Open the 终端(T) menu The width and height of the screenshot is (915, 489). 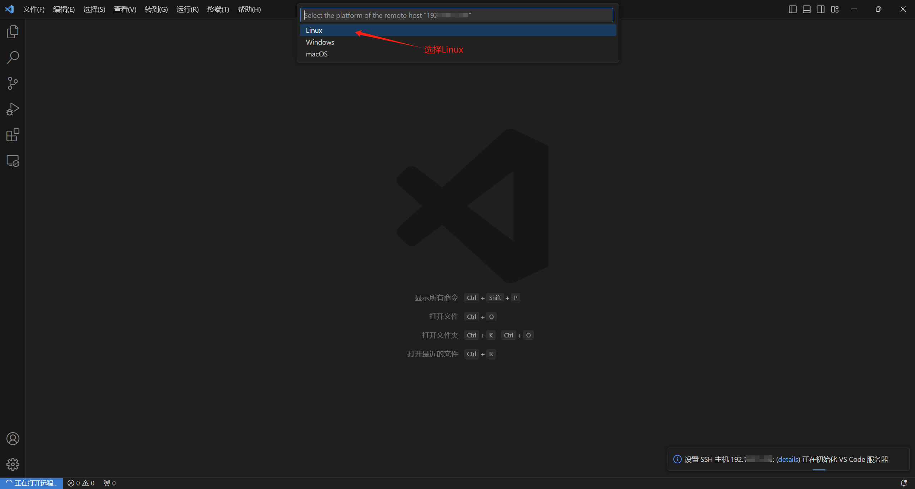(218, 9)
